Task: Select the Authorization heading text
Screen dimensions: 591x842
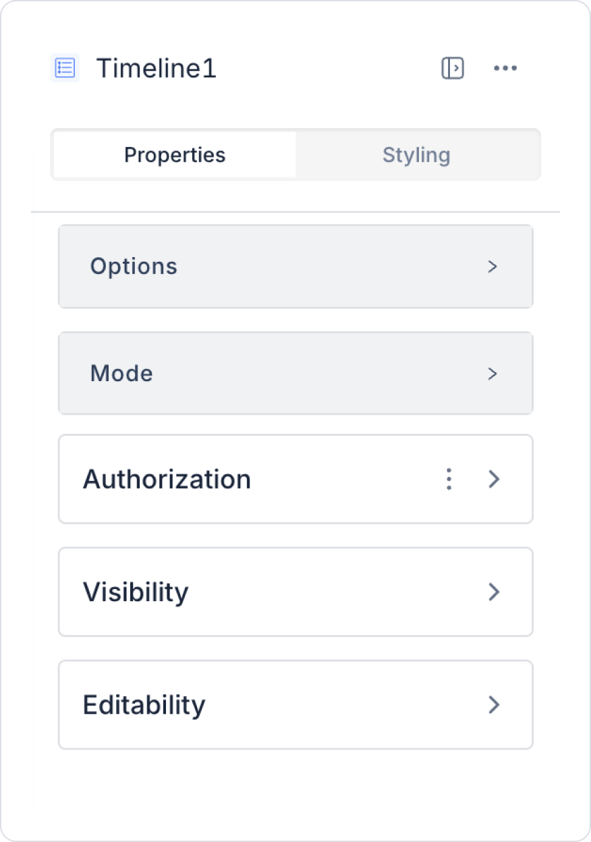Action: coord(167,480)
